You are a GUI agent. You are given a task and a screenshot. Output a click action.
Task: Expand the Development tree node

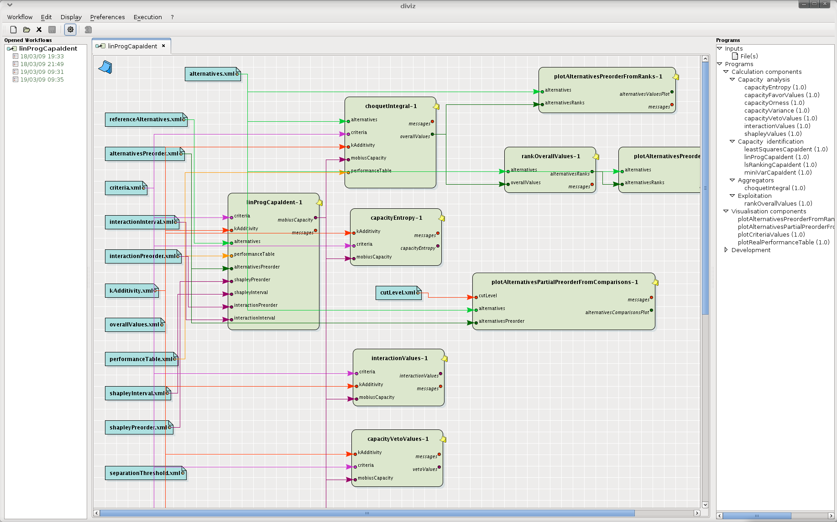(x=726, y=250)
